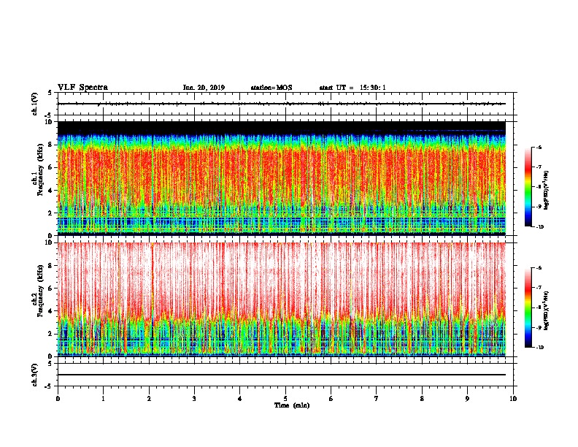Click the upper colorbar log(PSD) units label

point(547,191)
